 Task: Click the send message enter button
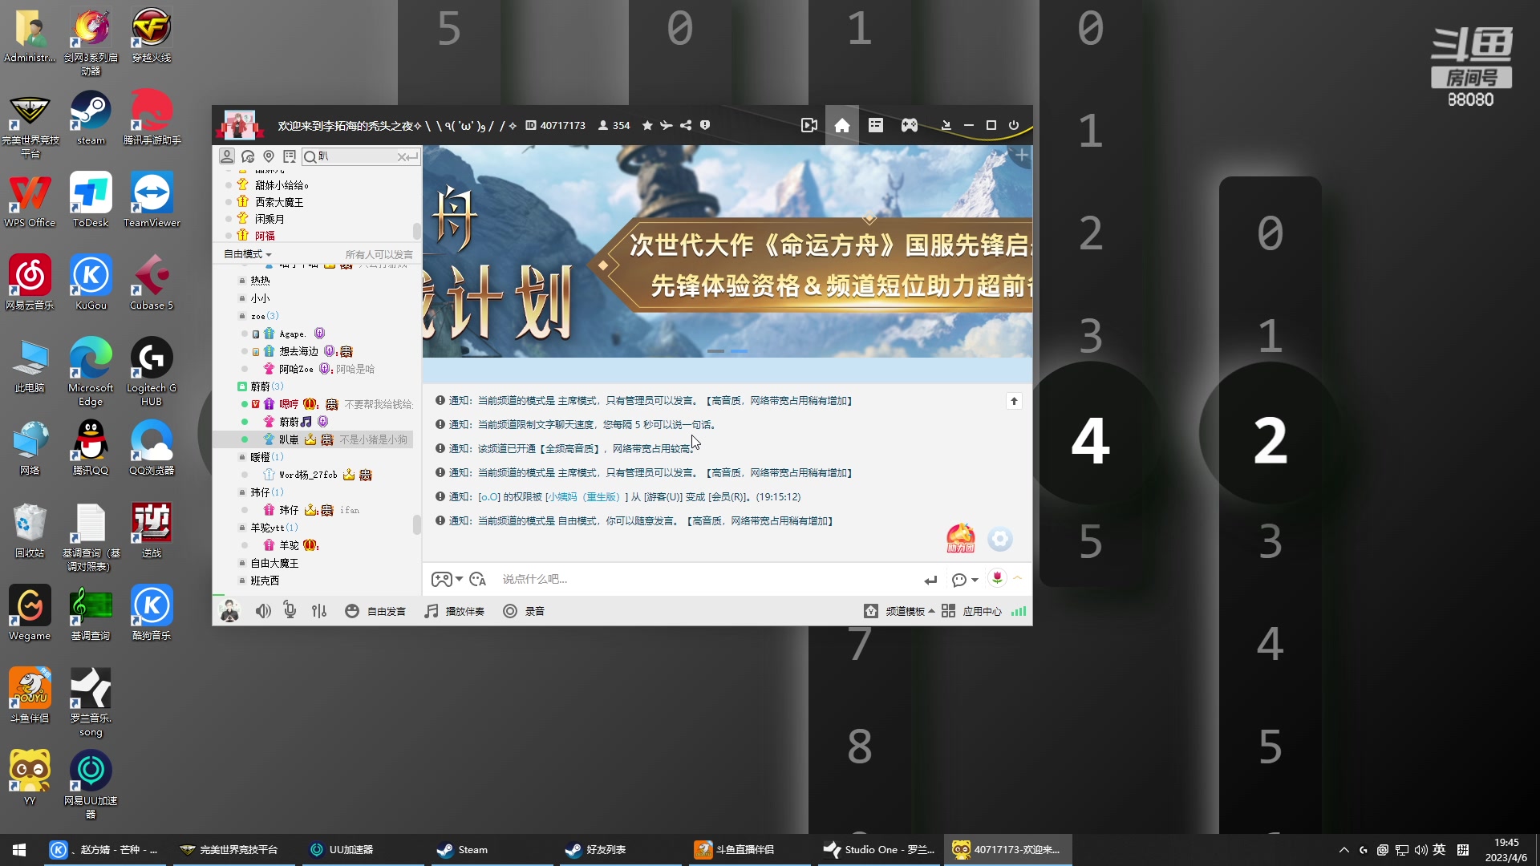(x=930, y=579)
